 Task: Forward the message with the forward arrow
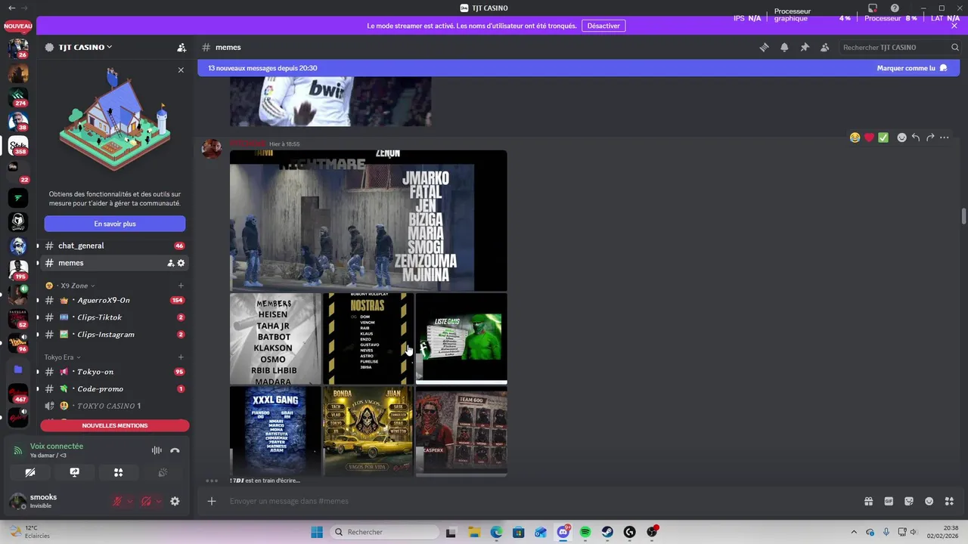coord(930,138)
